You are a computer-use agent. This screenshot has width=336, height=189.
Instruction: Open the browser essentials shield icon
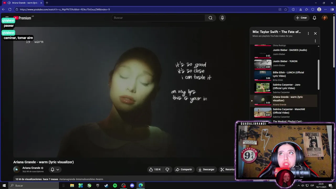point(313,9)
